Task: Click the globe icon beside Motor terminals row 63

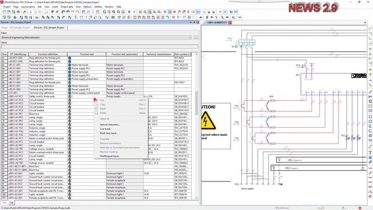Action: 70,65
